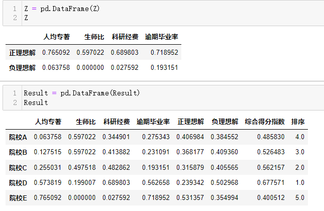Click value 0.689803 in 正理想解 row
324x211 pixels.
(125, 52)
